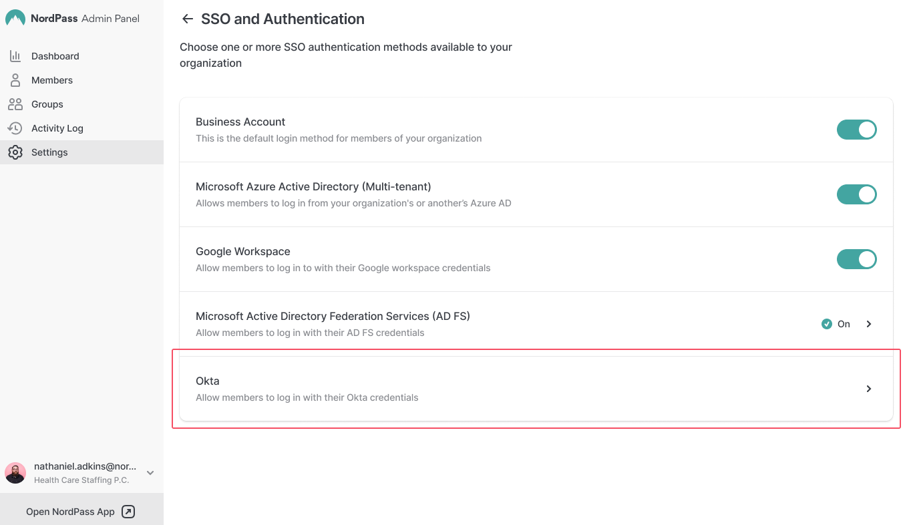Expand the account menu chevron

[150, 473]
